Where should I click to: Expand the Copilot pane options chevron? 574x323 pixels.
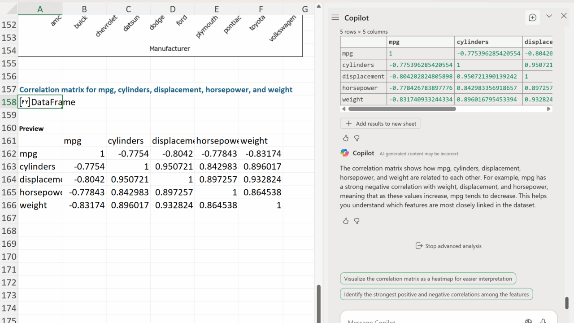point(549,16)
